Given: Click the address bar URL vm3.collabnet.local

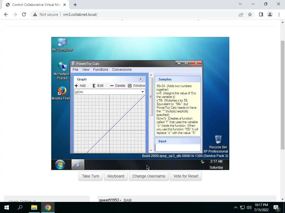Looking at the screenshot, I should [x=80, y=14].
